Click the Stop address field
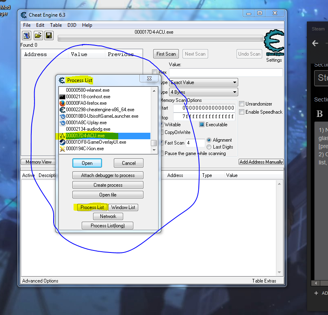The image size is (328, 315). (204, 117)
